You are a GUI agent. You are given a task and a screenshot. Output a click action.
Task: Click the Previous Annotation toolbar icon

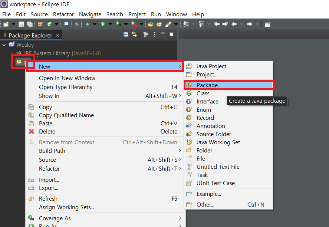point(201,24)
